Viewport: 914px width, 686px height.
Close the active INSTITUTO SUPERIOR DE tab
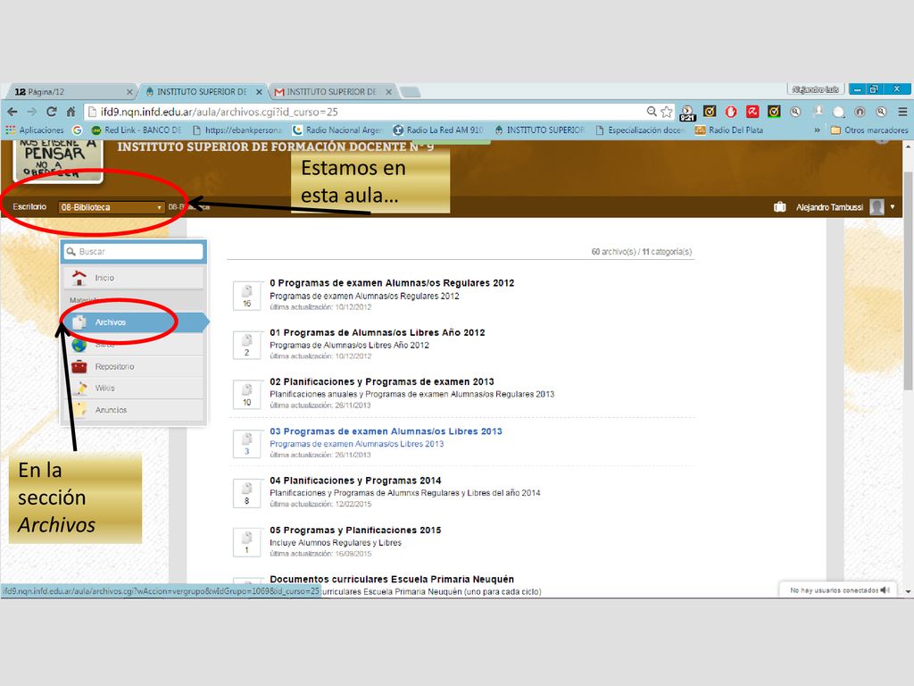[x=259, y=92]
